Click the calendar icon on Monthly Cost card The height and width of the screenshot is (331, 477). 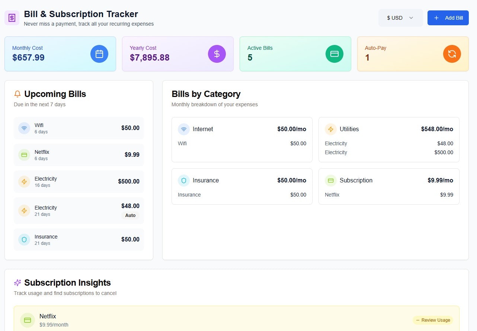click(x=99, y=53)
